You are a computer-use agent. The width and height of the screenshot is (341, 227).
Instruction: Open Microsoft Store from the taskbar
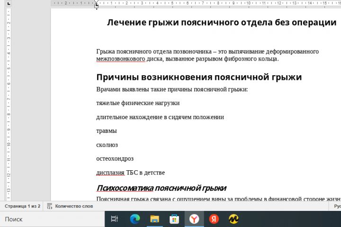[174, 219]
